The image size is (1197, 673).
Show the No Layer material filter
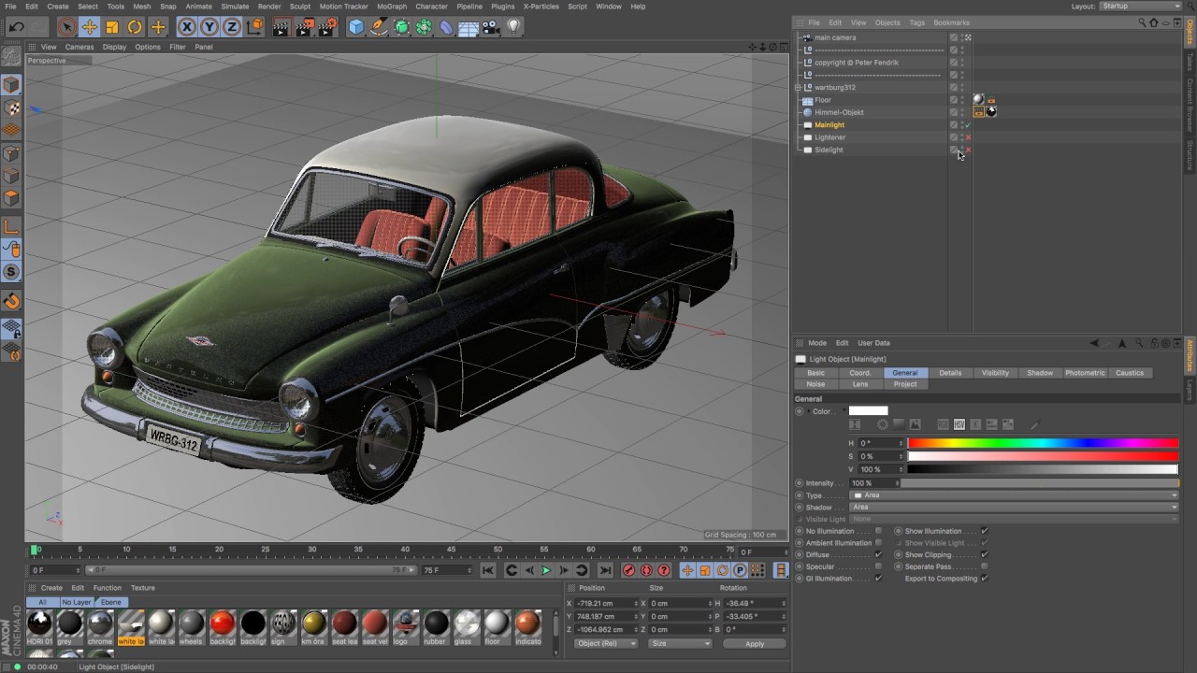click(x=77, y=602)
